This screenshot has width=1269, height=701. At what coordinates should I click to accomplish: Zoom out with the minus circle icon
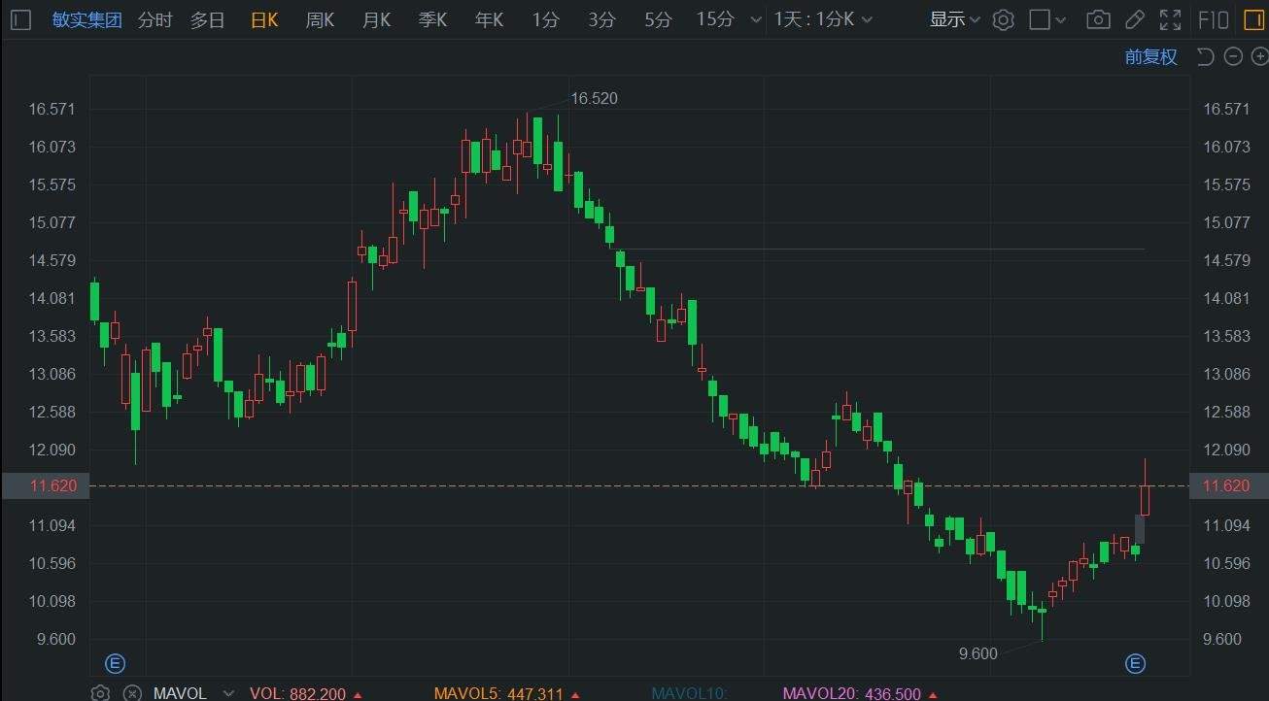point(1233,56)
